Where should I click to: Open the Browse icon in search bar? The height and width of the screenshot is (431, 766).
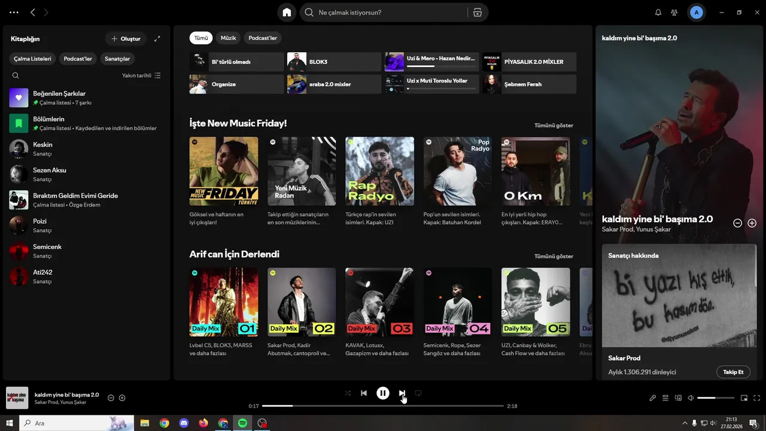click(478, 13)
